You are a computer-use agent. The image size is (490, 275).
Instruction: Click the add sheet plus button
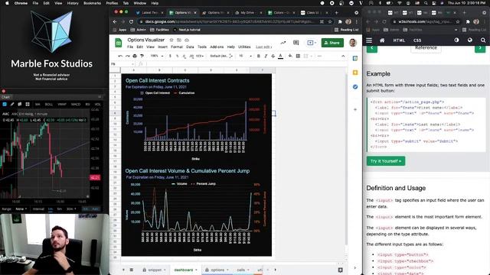[x=123, y=270]
